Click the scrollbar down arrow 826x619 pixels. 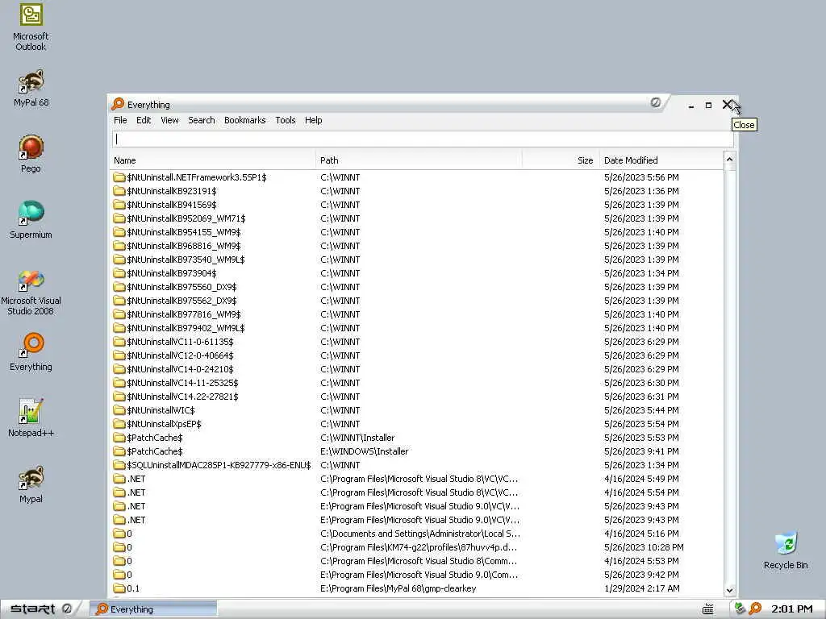(x=729, y=591)
